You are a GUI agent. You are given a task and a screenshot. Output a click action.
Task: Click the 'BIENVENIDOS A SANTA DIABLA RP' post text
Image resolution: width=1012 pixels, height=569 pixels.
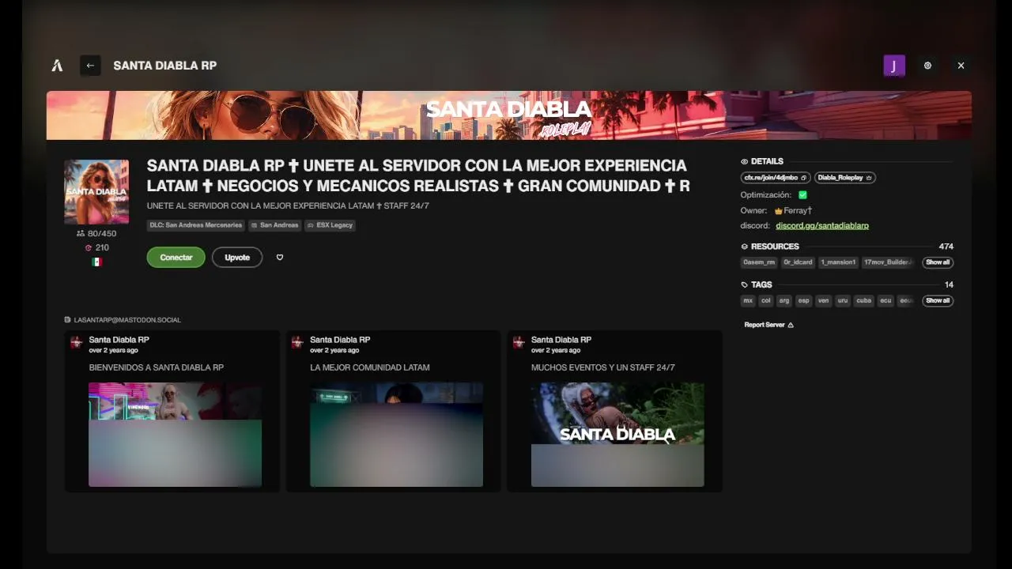157,367
